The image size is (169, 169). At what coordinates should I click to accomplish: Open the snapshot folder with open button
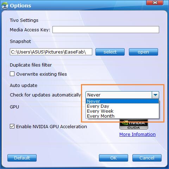[x=143, y=52]
